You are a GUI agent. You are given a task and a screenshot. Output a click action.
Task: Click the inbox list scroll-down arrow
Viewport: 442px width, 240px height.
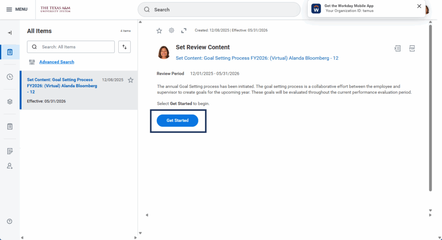(x=140, y=233)
